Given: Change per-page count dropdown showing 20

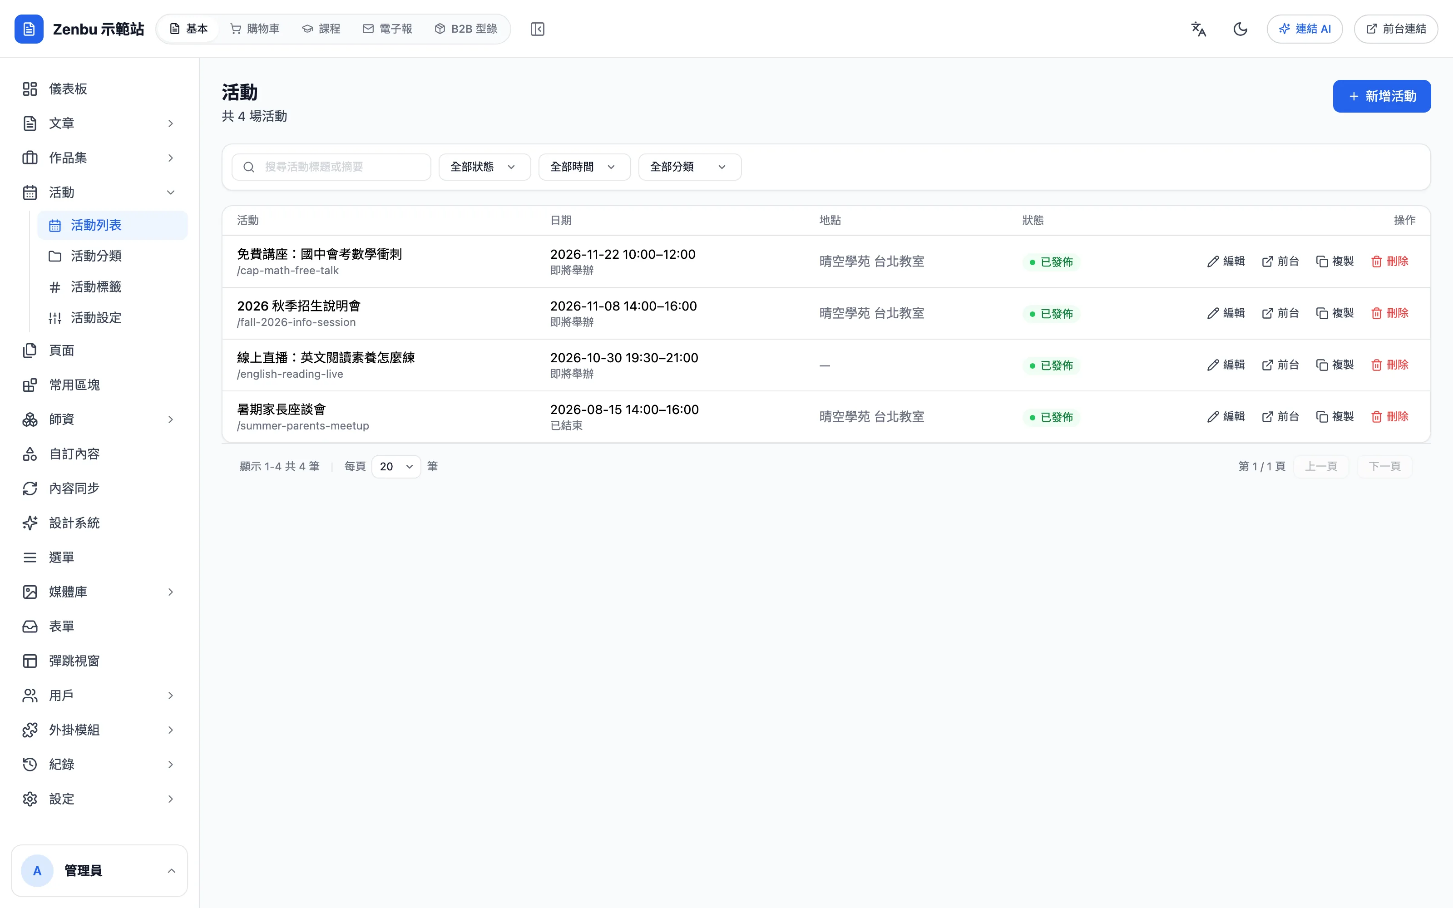Looking at the screenshot, I should tap(395, 467).
